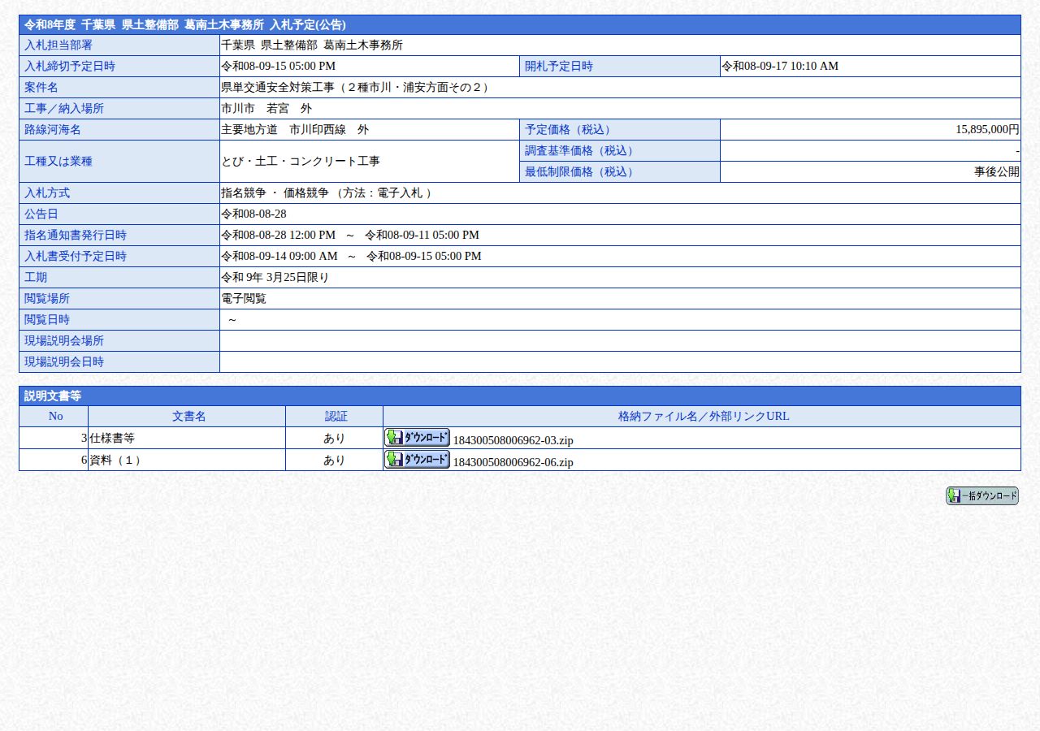Click the 閲覧場所 value 電子閲覧
Viewport: 1040px width, 731px height.
244,298
